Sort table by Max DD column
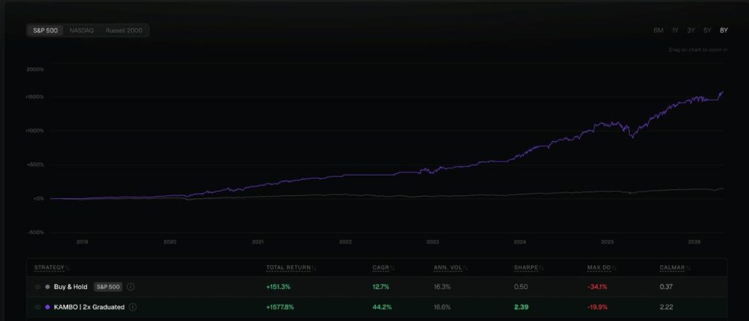 click(601, 268)
